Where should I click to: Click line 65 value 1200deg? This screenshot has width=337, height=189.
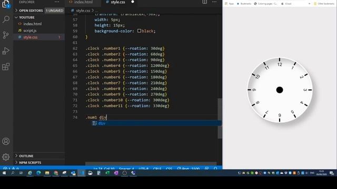[x=158, y=66]
